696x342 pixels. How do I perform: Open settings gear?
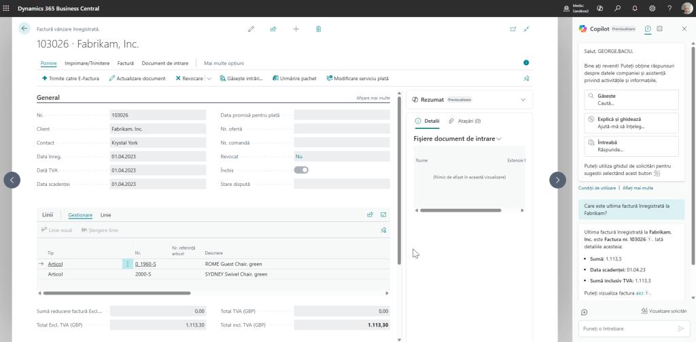pyautogui.click(x=652, y=8)
